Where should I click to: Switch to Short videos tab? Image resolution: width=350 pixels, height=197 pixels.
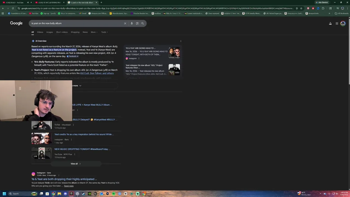coord(62,32)
